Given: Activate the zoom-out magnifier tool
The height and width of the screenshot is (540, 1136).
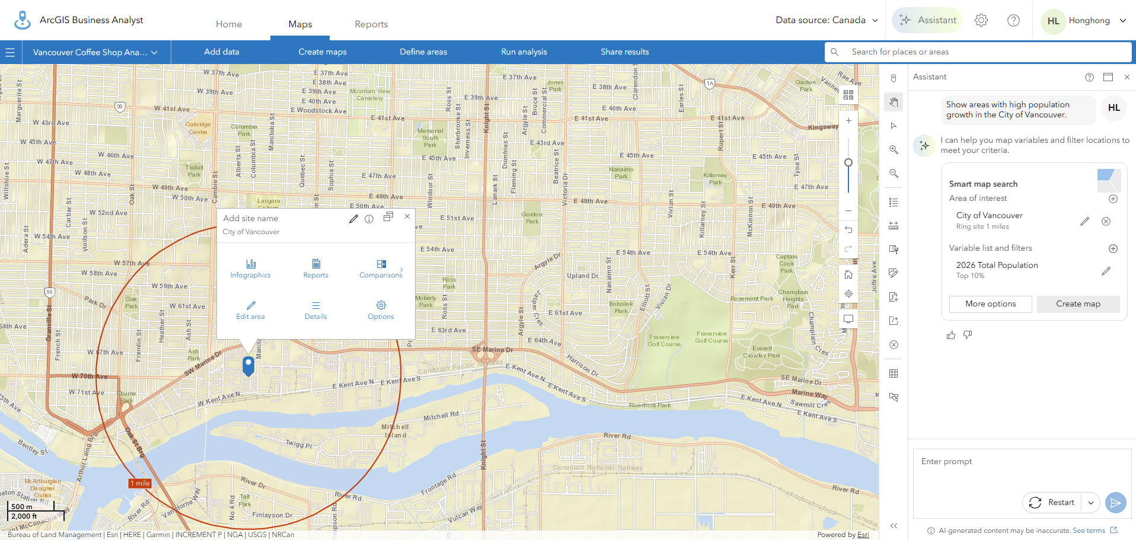Looking at the screenshot, I should pyautogui.click(x=894, y=173).
